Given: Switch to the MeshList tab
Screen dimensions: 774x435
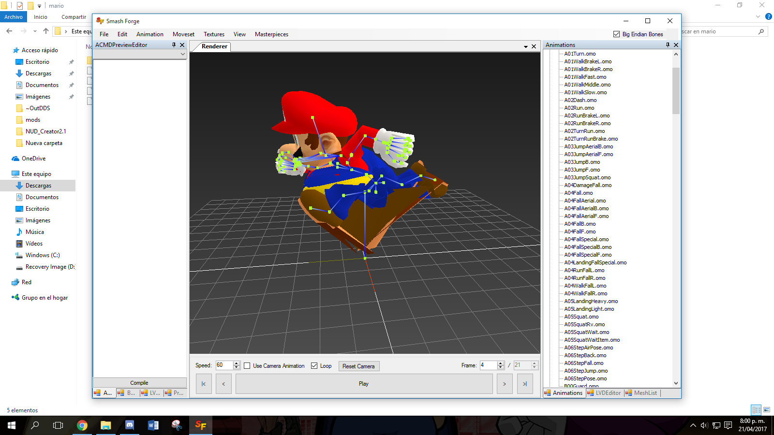Looking at the screenshot, I should pyautogui.click(x=645, y=393).
